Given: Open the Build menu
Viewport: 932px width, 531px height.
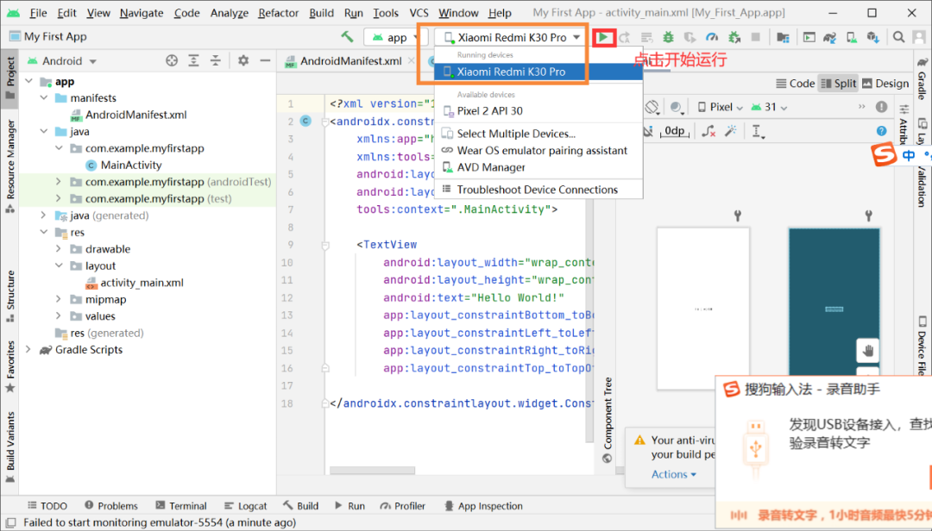Looking at the screenshot, I should coord(322,12).
